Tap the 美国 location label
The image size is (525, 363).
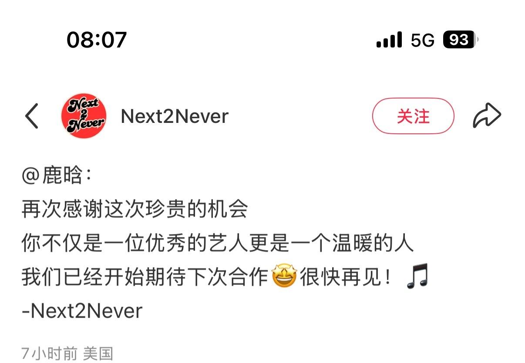[x=98, y=353]
